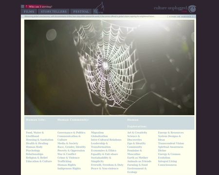Open Globalization category

click(x=99, y=136)
